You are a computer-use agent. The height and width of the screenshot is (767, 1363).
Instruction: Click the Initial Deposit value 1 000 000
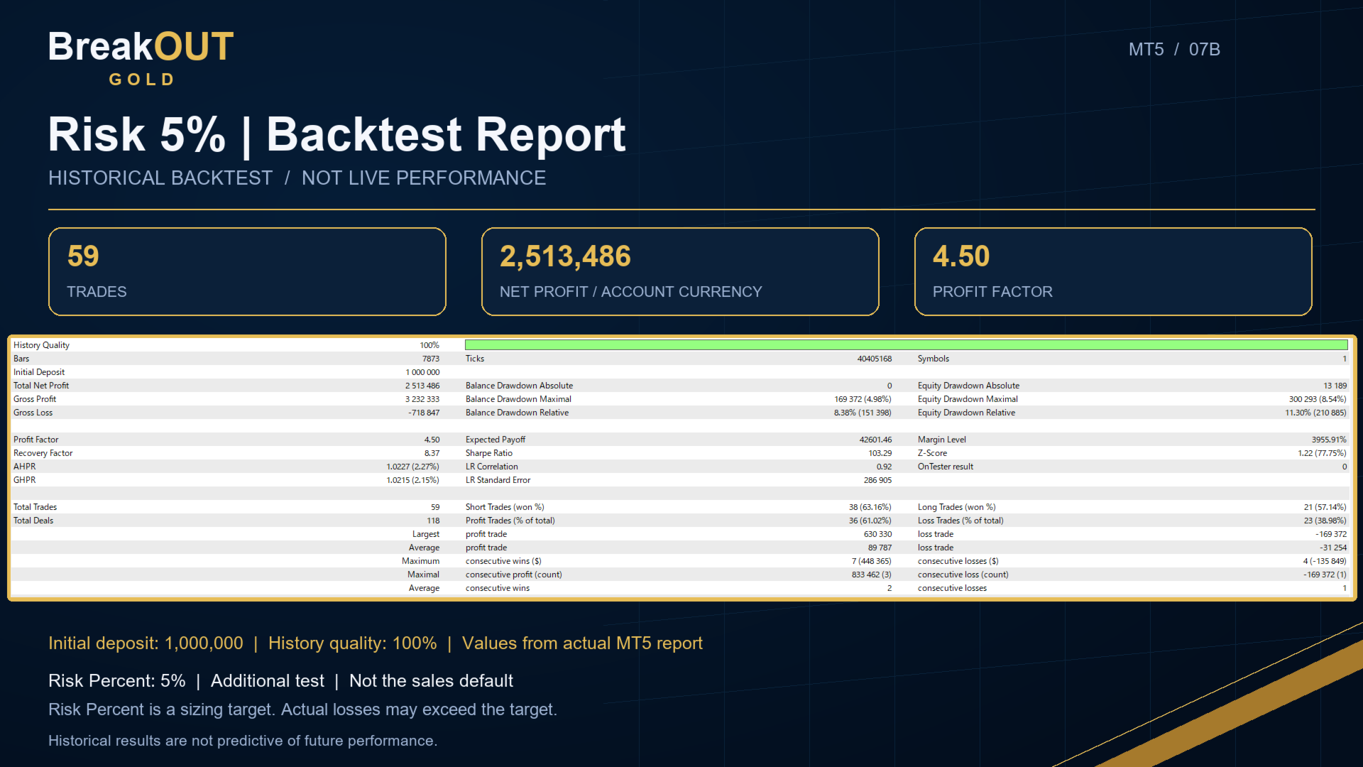point(422,372)
